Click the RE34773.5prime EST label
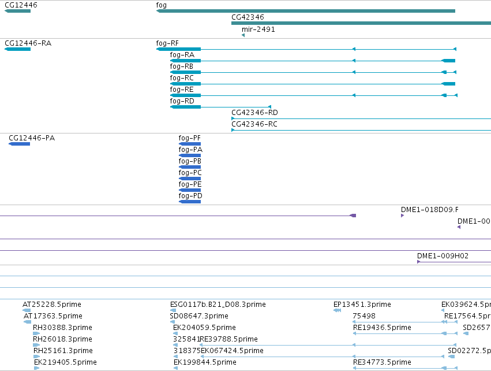The width and height of the screenshot is (491, 371). click(x=382, y=362)
